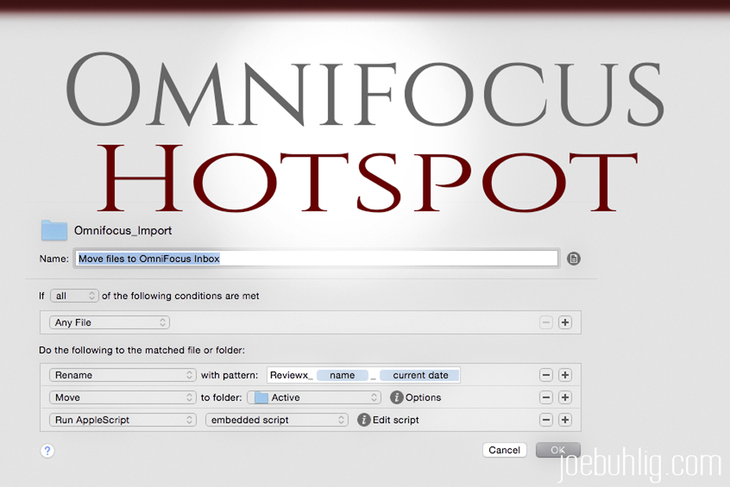Add a condition after Any File
Image resolution: width=730 pixels, height=487 pixels.
pos(565,322)
